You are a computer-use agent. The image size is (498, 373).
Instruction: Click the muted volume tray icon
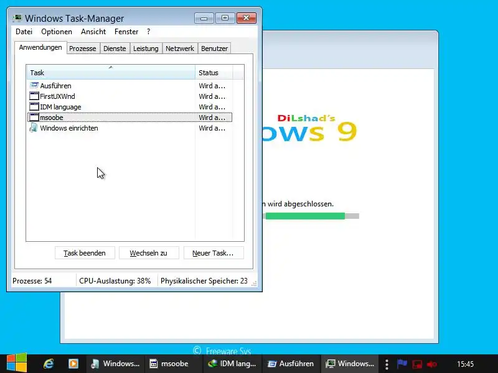point(432,364)
